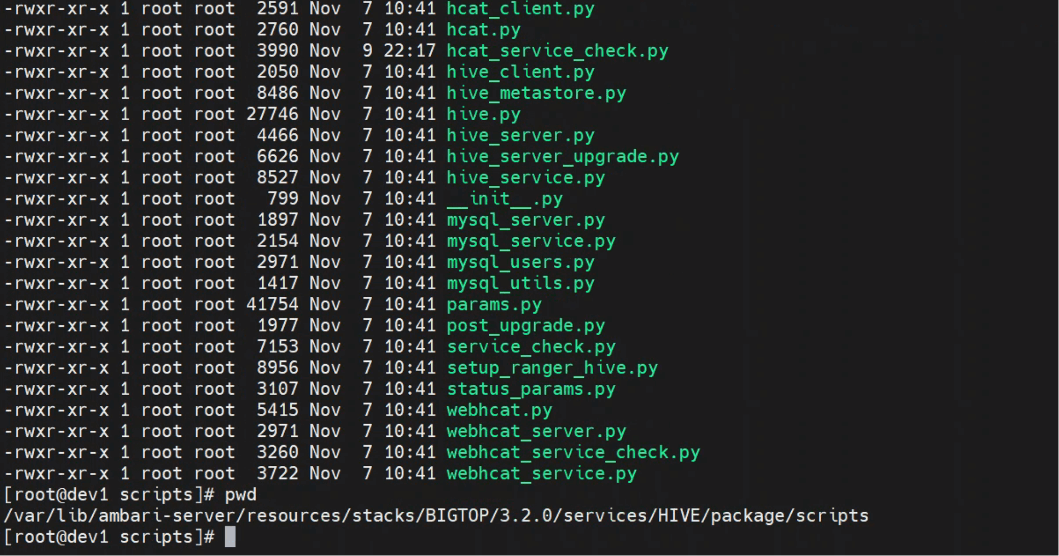Click the hive_server_upgrade.py filename
Viewport: 1059px width, 556px height.
click(x=563, y=157)
